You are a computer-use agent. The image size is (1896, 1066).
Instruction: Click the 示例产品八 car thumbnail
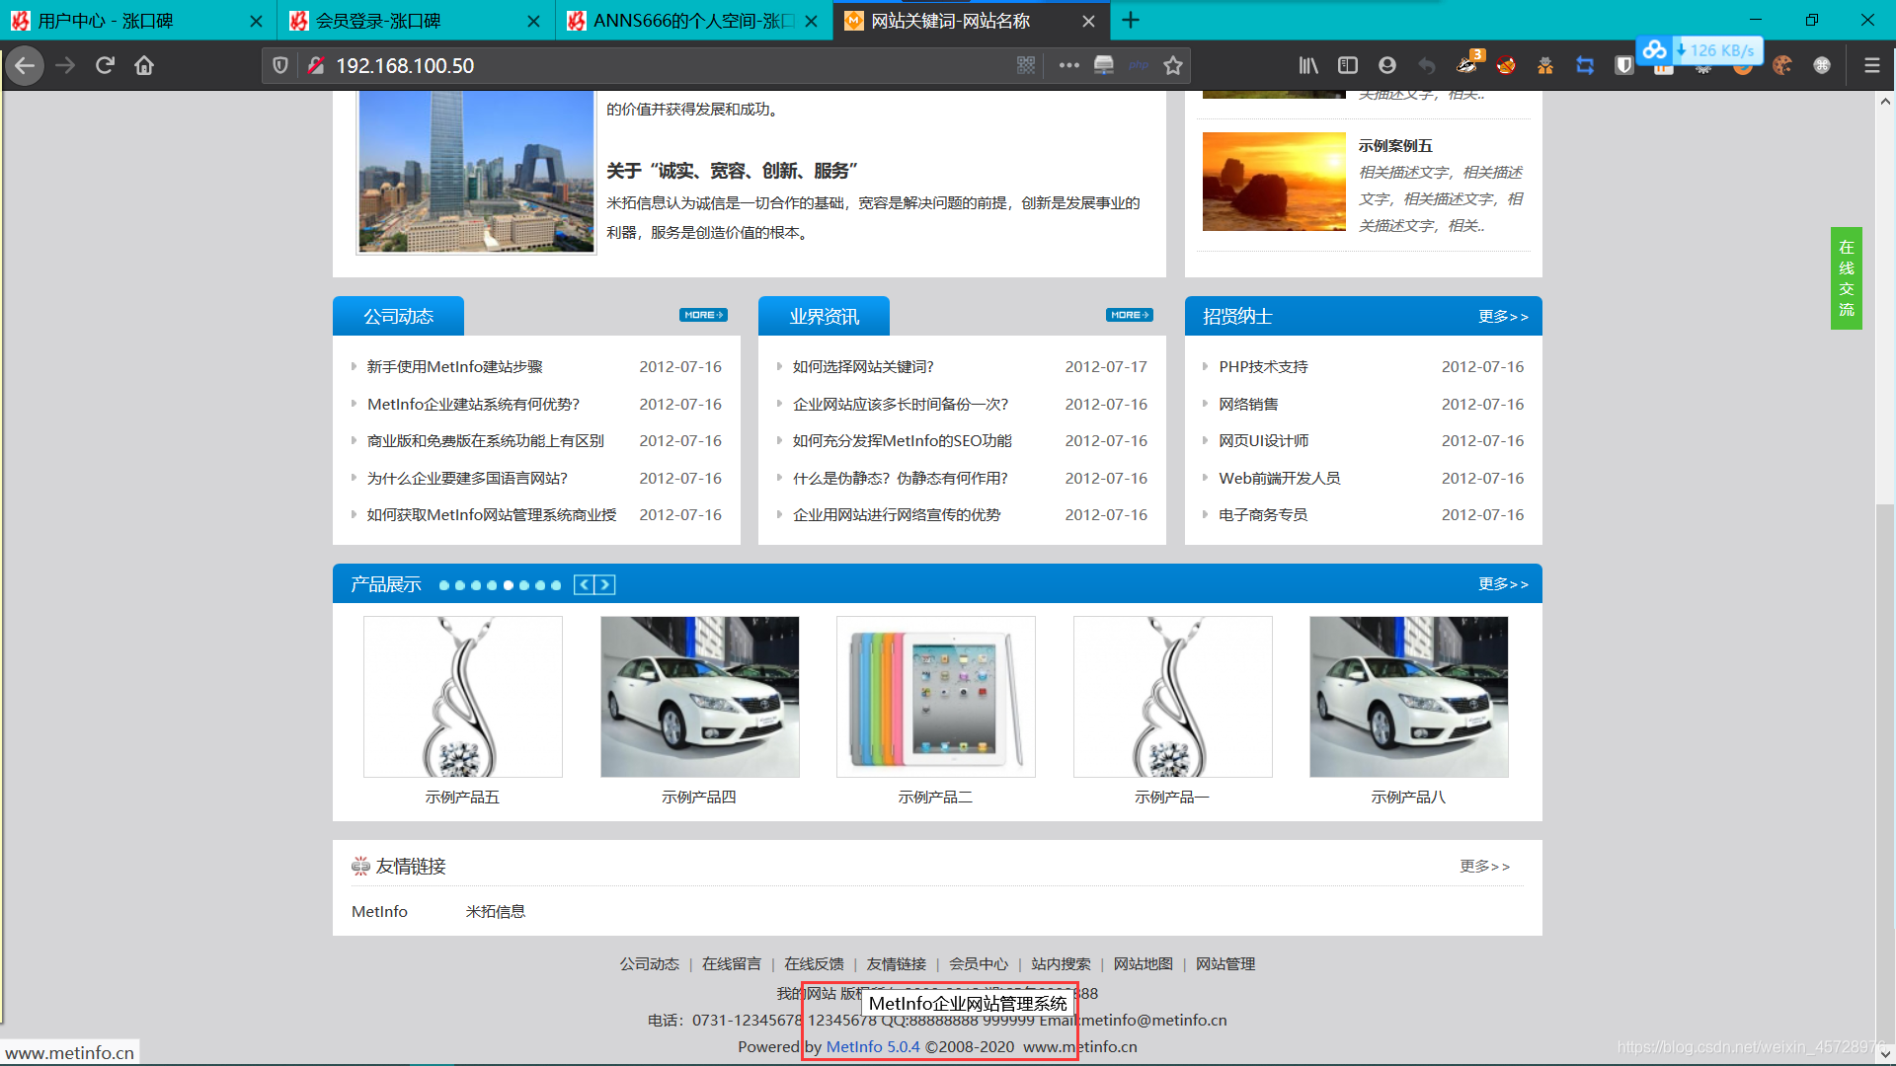click(x=1408, y=697)
